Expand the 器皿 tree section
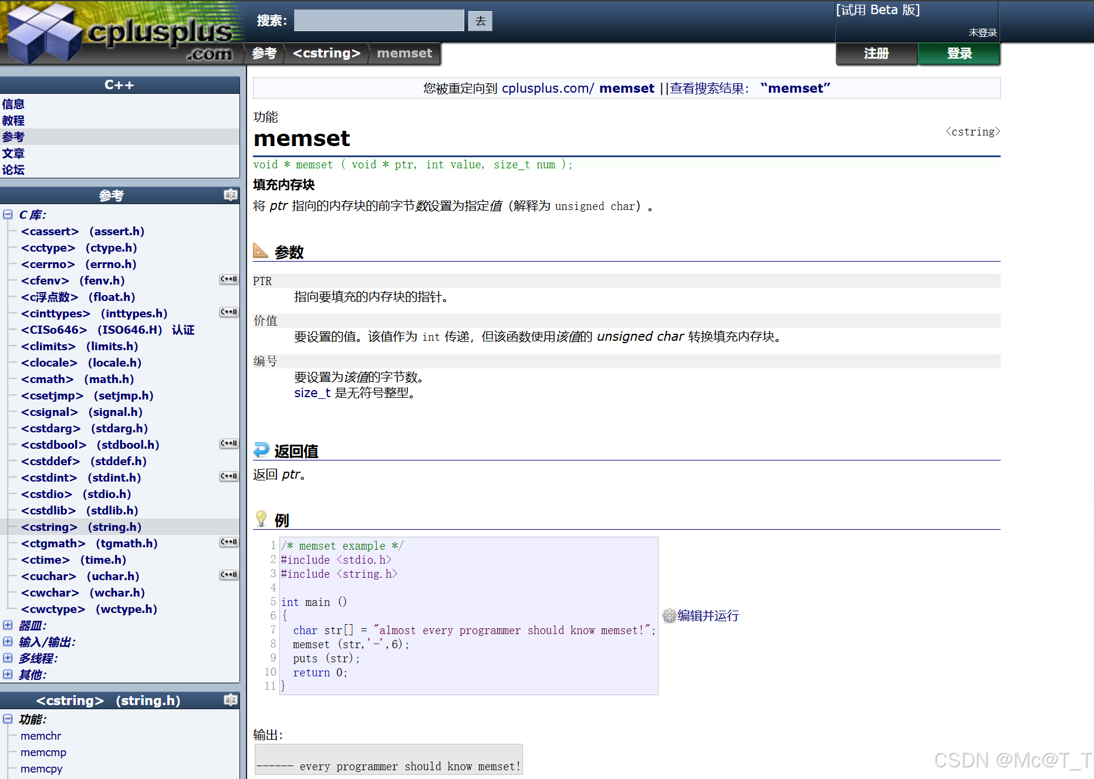The width and height of the screenshot is (1094, 779). [x=8, y=625]
